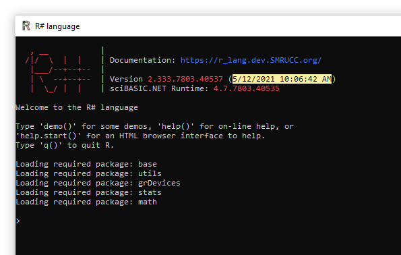401x255 pixels.
Task: Click the sciBASIC.NET runtime version 4.7.7803.40535
Action: pos(246,88)
